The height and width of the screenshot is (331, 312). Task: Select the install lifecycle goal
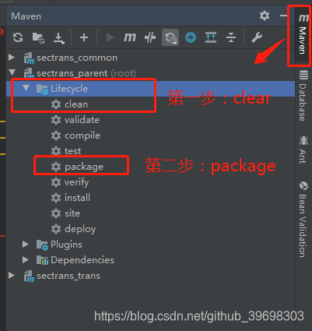[77, 198]
